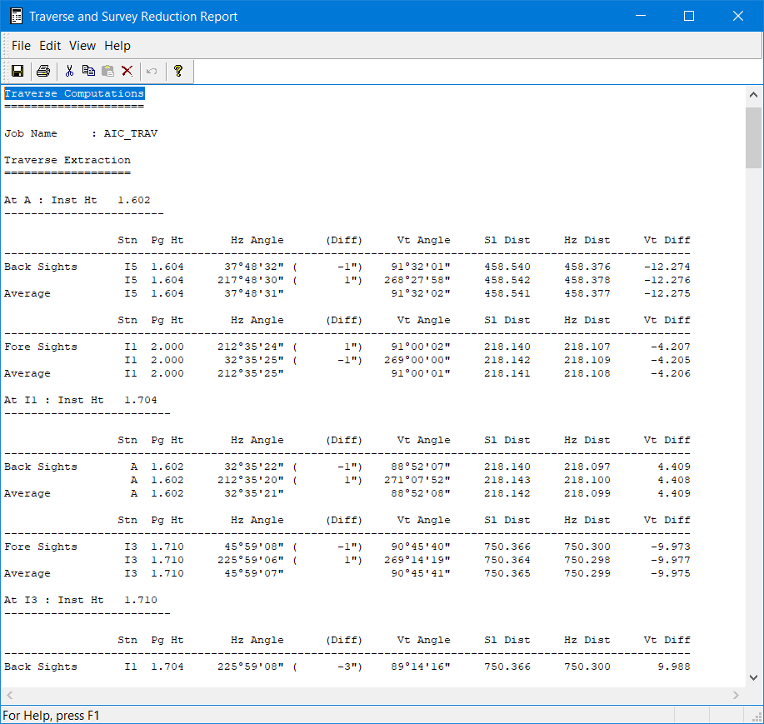Cut selection with the scissors icon
Viewport: 764px width, 724px height.
click(x=70, y=71)
